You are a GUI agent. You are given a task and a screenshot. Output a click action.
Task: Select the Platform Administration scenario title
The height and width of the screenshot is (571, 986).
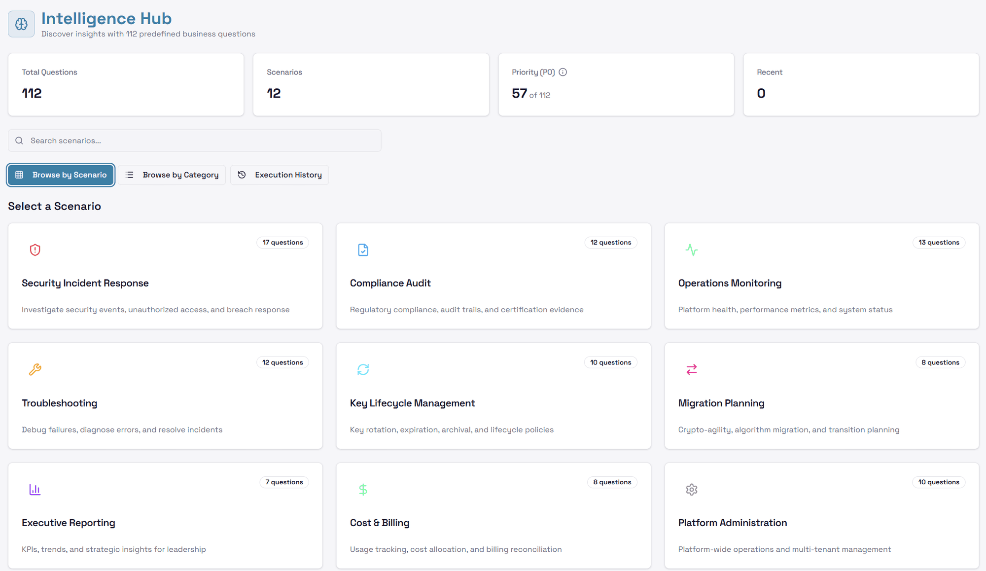pyautogui.click(x=733, y=523)
